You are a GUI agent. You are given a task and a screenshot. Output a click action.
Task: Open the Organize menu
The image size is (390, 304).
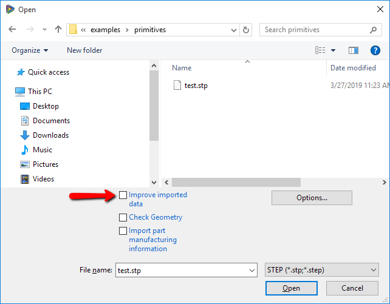[30, 50]
